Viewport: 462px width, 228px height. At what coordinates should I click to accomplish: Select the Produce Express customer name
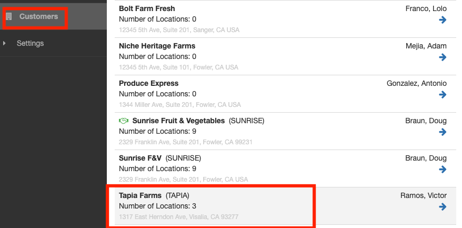pyautogui.click(x=148, y=83)
